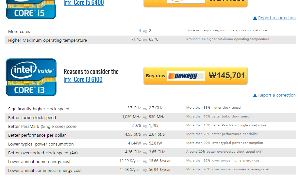Click the 4.36 GHz overclocked speed value

pyautogui.click(x=133, y=152)
